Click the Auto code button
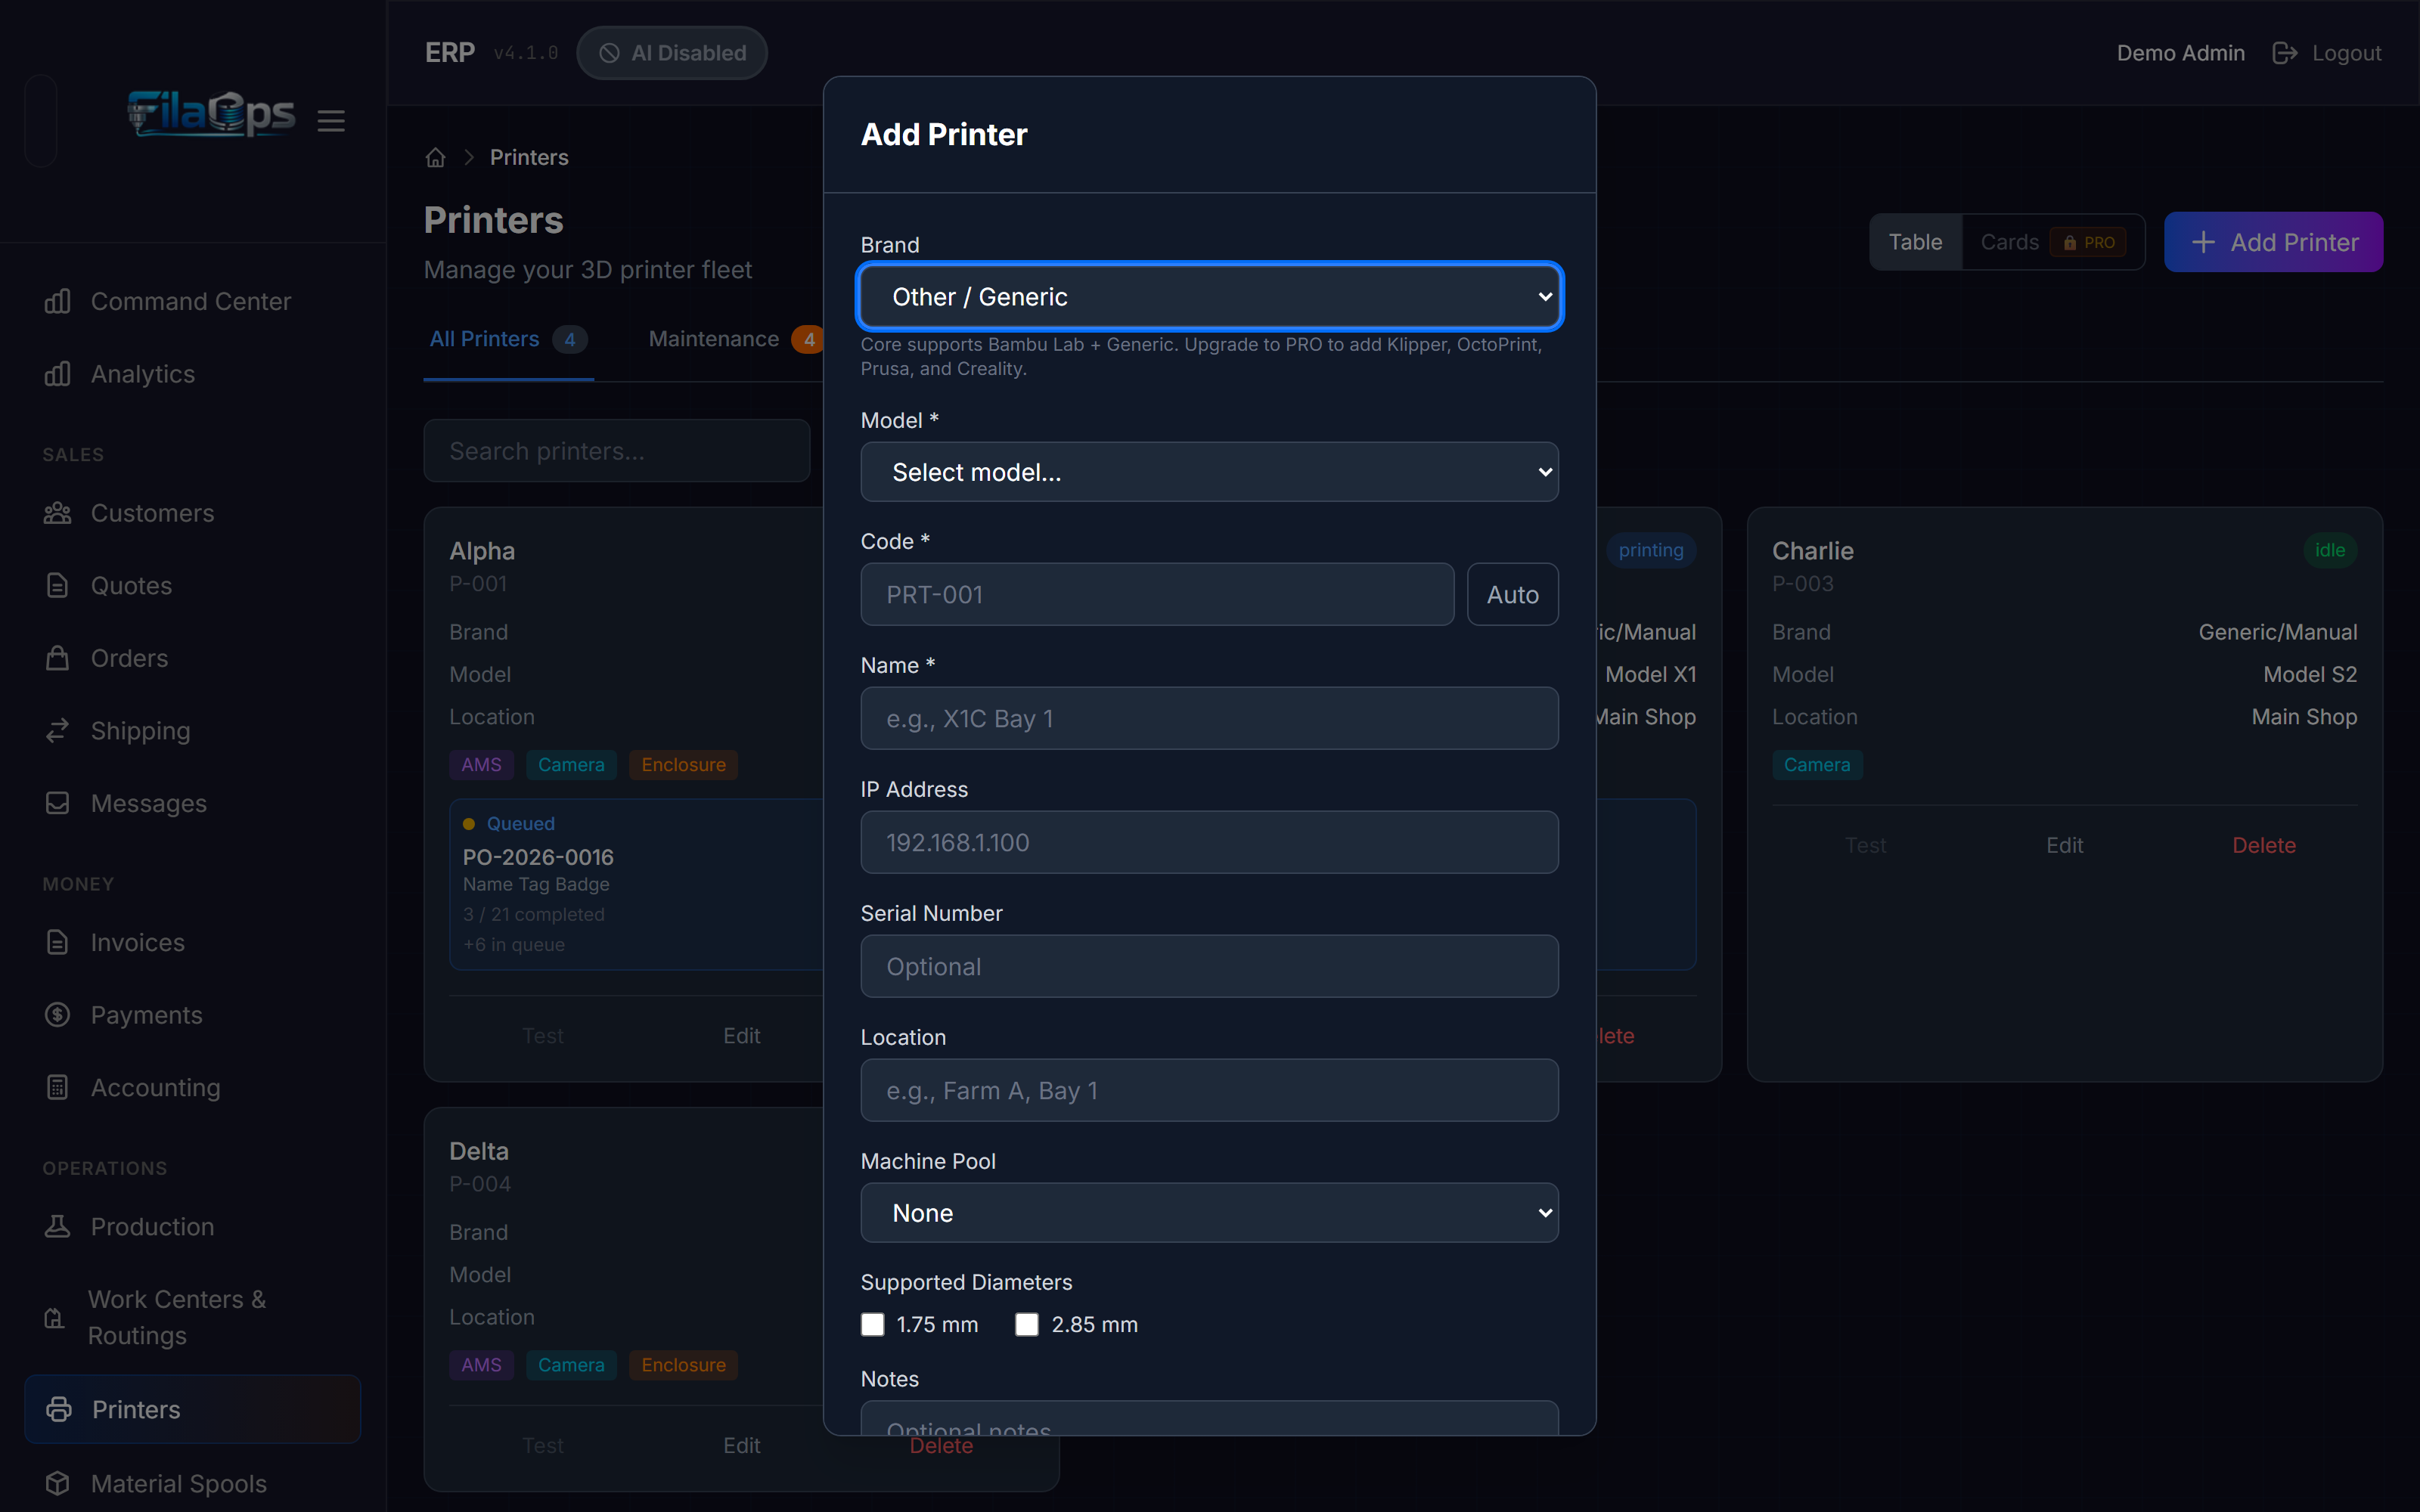Screen dimensions: 2420x1512 pyautogui.click(x=1512, y=594)
